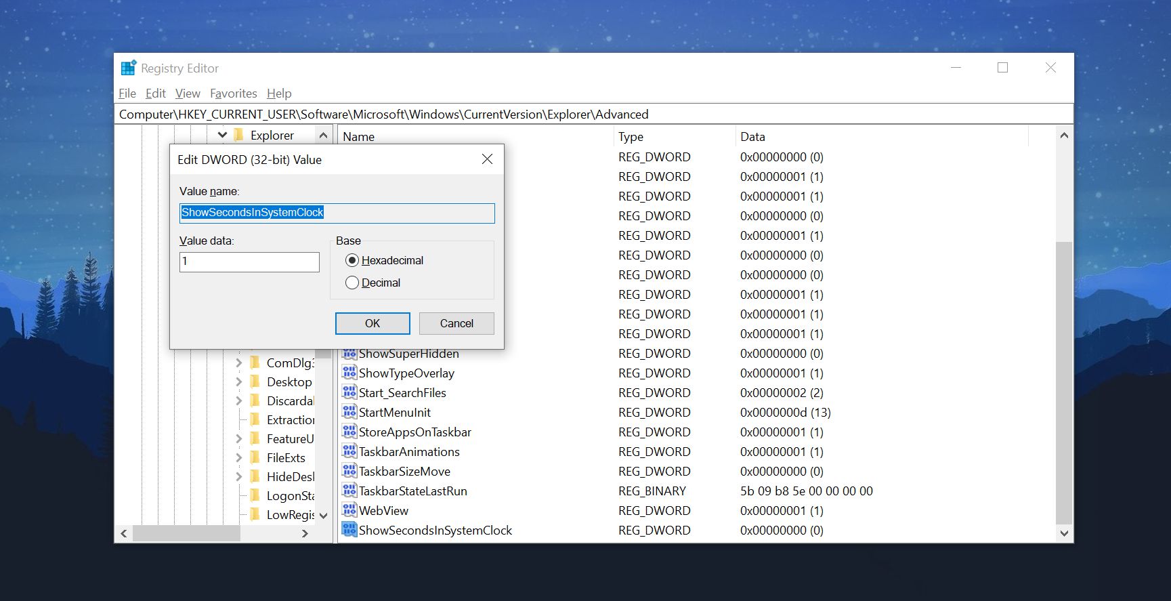Click the Value data input field
This screenshot has height=601, width=1171.
[x=249, y=262]
